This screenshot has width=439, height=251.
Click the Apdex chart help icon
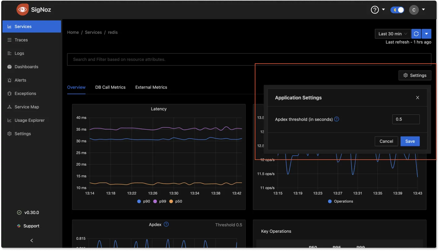click(x=166, y=224)
